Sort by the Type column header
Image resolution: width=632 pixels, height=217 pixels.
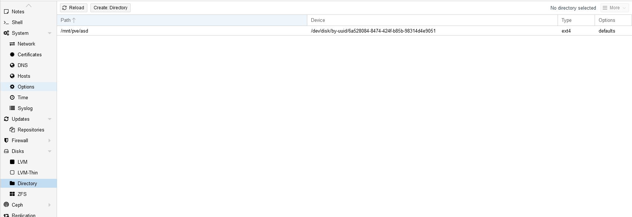tap(576, 20)
